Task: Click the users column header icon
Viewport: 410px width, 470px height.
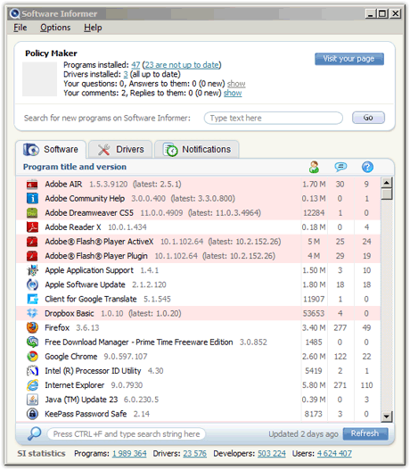Action: point(314,167)
